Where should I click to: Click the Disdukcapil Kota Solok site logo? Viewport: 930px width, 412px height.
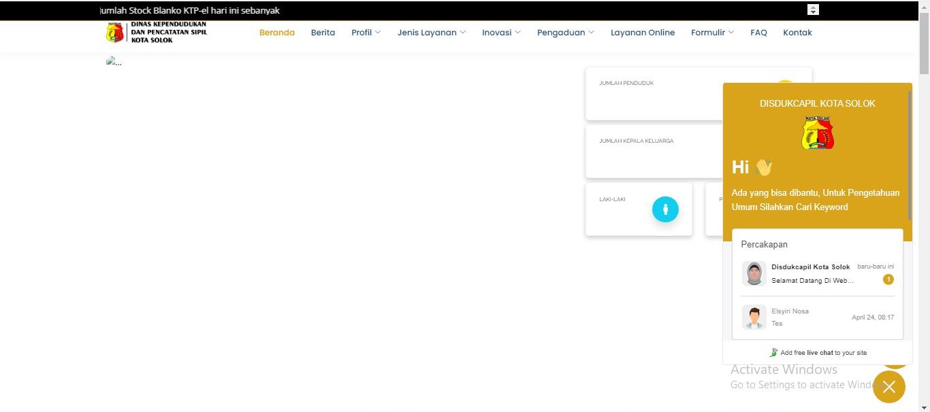pos(156,32)
